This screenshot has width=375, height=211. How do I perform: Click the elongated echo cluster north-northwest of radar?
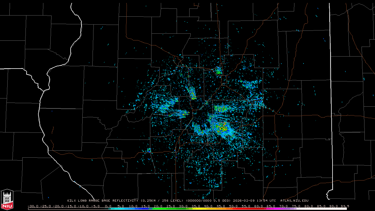(192, 93)
